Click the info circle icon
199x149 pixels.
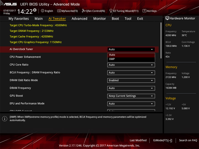[x=5, y=119]
